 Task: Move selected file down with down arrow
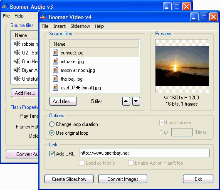pyautogui.click(x=136, y=101)
